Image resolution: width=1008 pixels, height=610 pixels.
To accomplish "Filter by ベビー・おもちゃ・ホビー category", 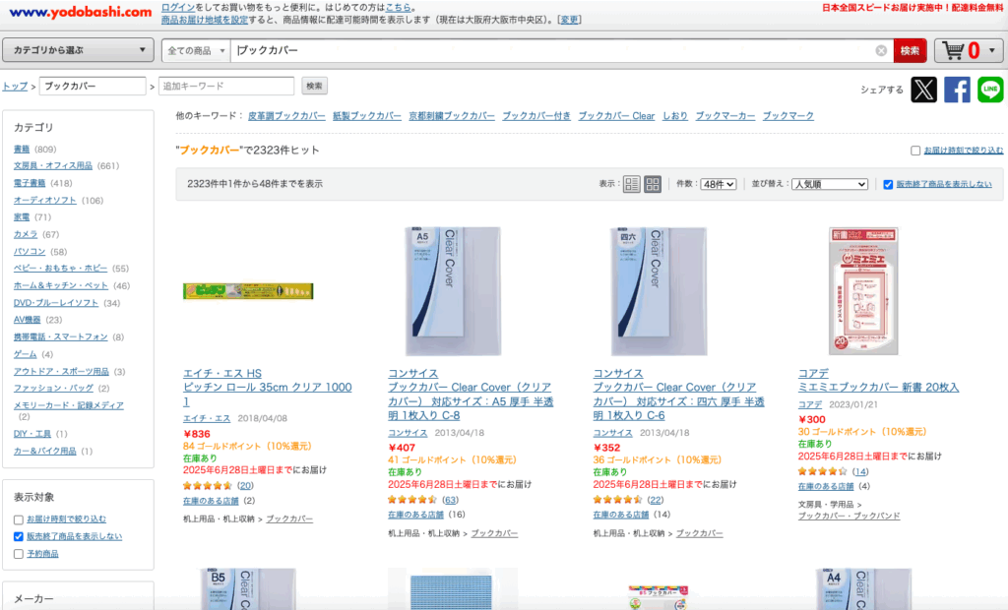I will tap(60, 269).
